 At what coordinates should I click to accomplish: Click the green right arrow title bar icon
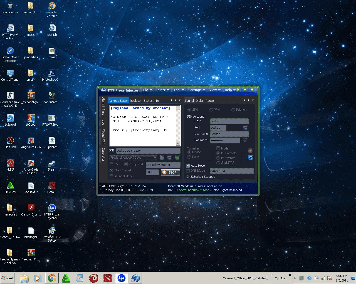pos(252,90)
